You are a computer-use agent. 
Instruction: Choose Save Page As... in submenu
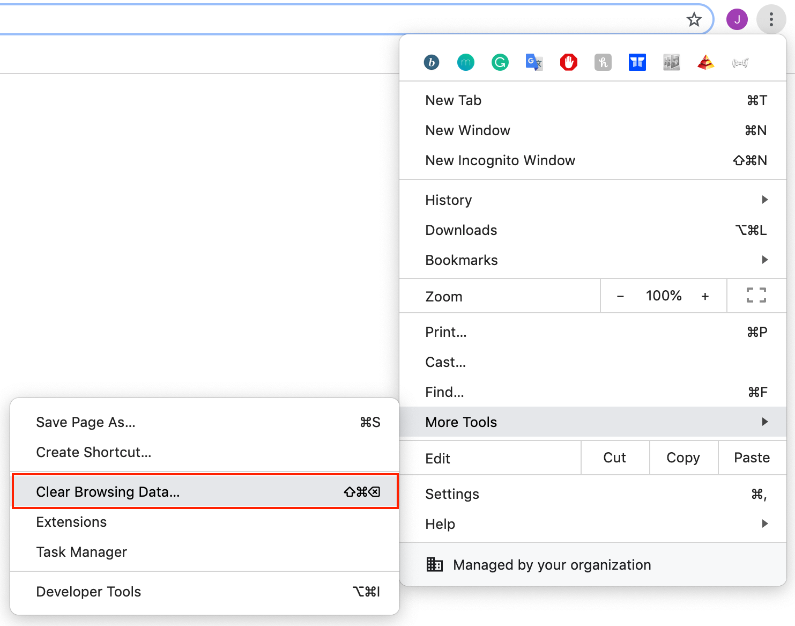point(205,422)
